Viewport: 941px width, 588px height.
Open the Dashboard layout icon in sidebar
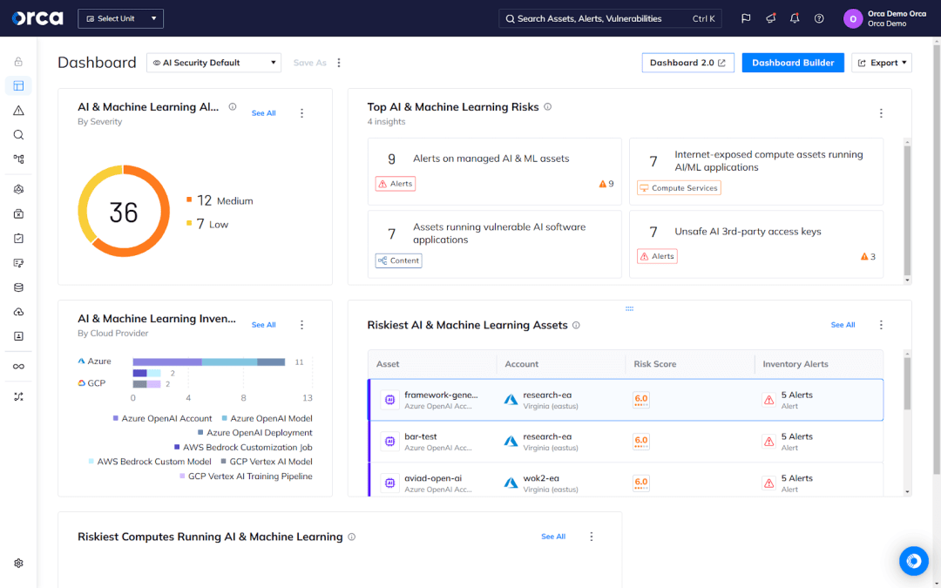pyautogui.click(x=18, y=85)
